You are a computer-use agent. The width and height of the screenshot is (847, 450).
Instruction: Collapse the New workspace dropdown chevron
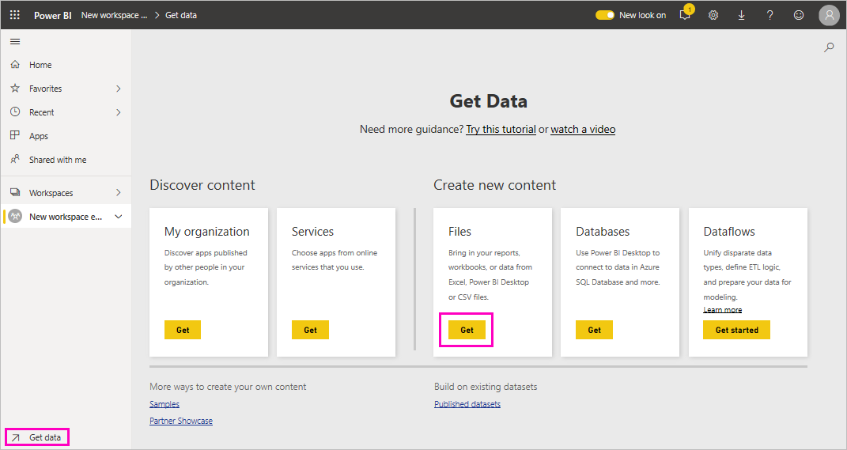(119, 217)
